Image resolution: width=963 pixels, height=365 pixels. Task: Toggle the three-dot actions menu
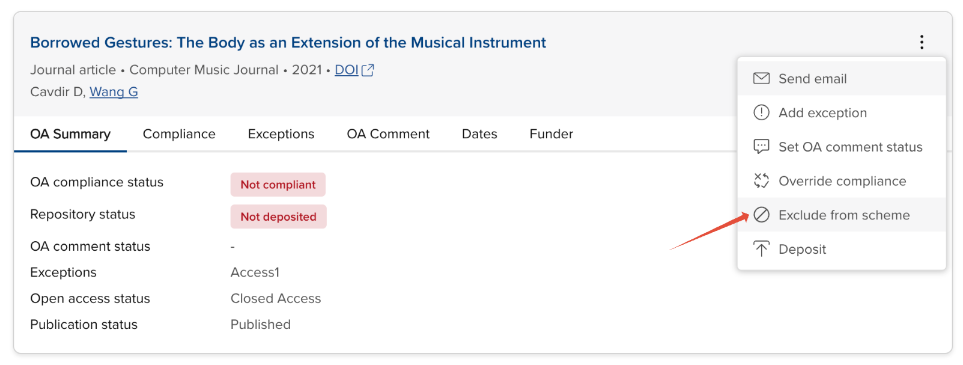(x=922, y=42)
